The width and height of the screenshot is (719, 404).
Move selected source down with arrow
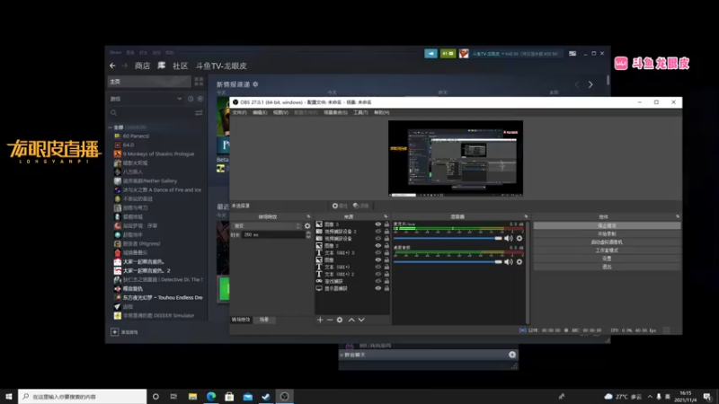click(x=361, y=320)
